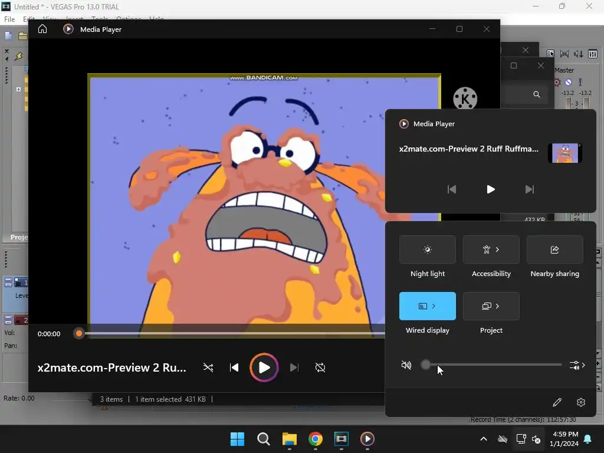Open File Explorer from taskbar

[x=289, y=439]
